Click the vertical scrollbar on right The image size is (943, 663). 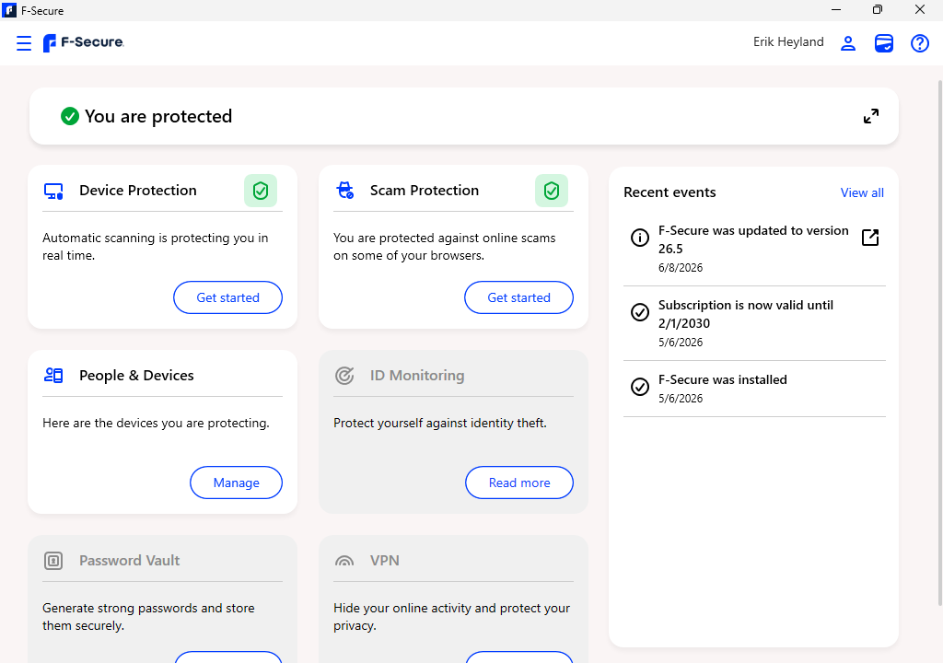pos(940,343)
